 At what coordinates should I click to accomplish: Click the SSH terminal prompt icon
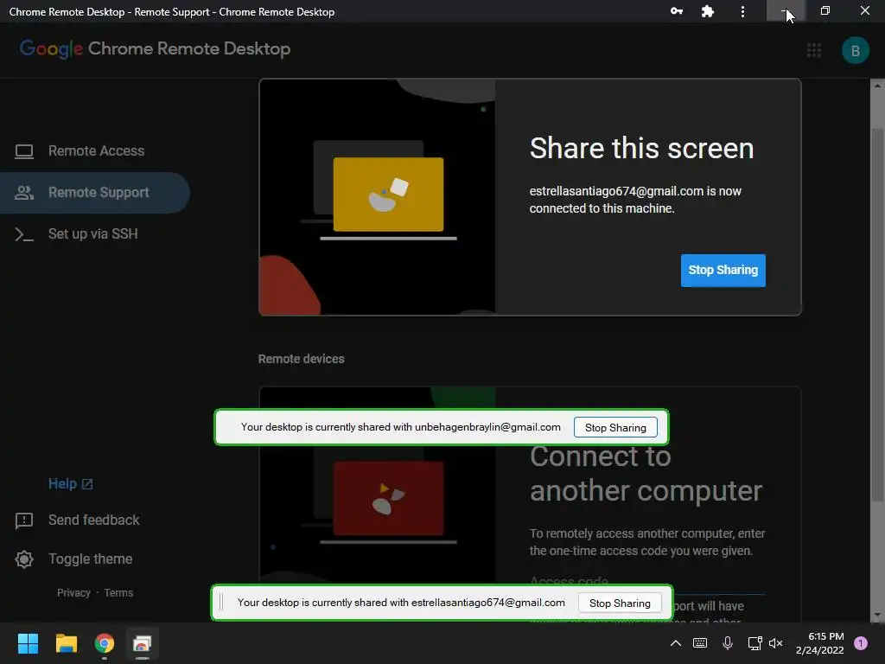coord(23,234)
